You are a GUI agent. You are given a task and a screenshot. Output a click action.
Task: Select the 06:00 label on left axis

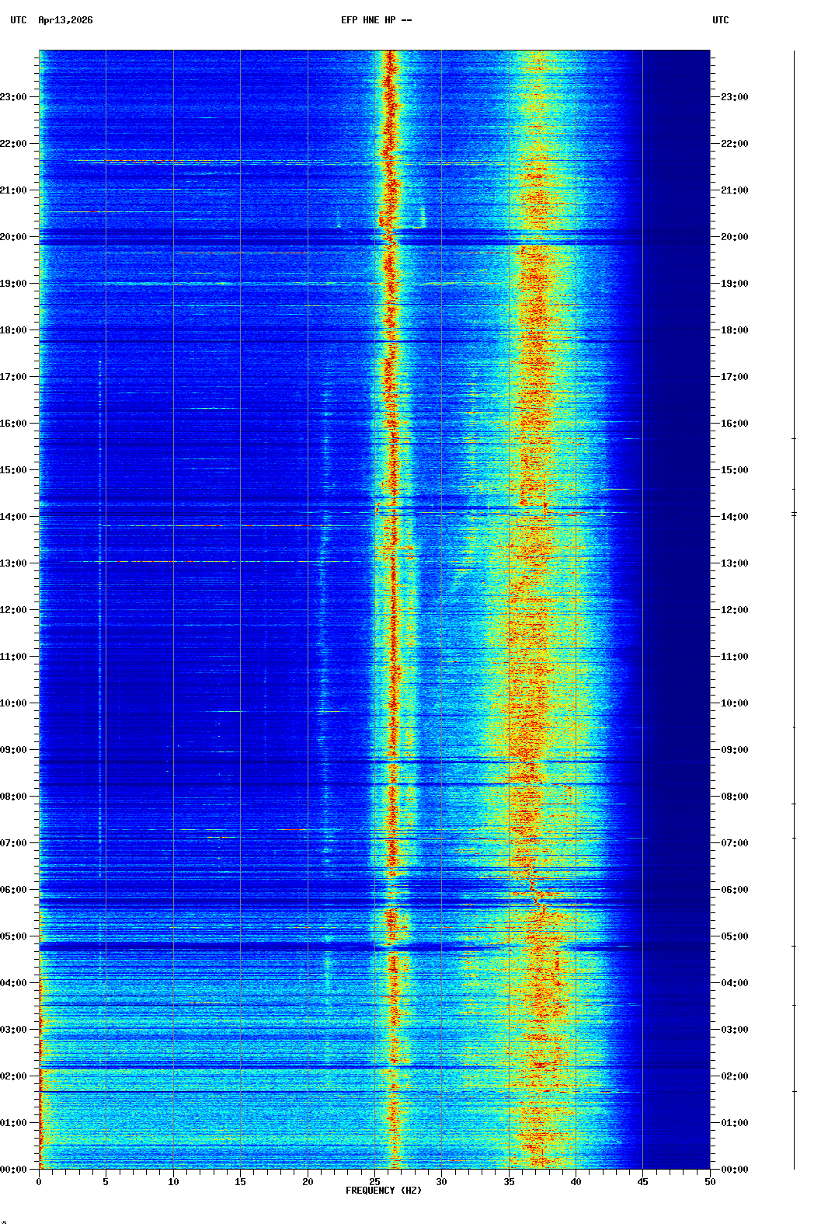pyautogui.click(x=14, y=890)
